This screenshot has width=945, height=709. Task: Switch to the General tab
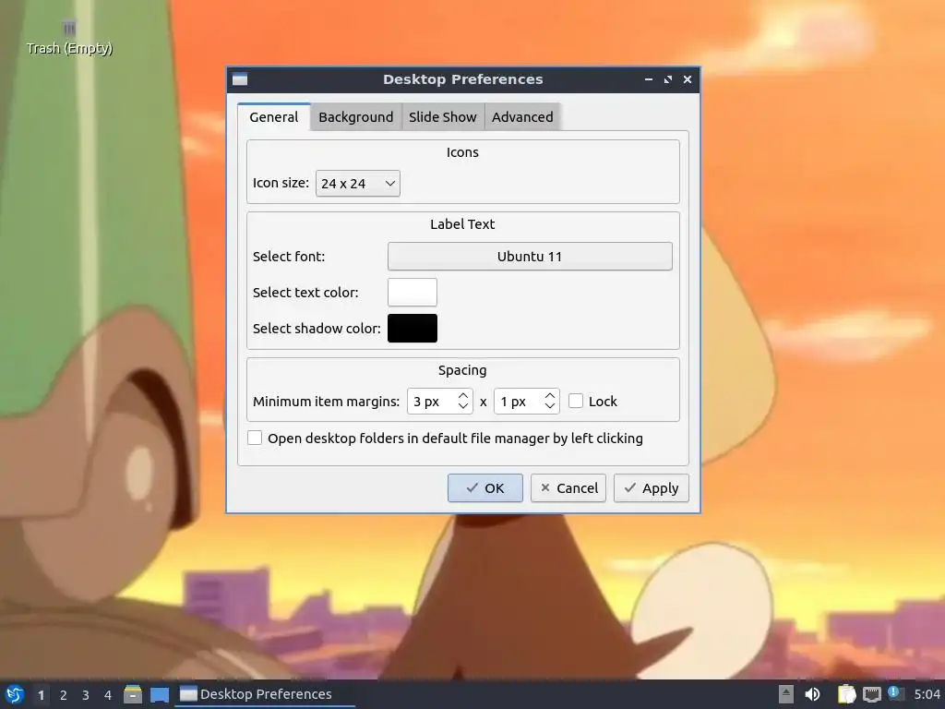tap(273, 117)
